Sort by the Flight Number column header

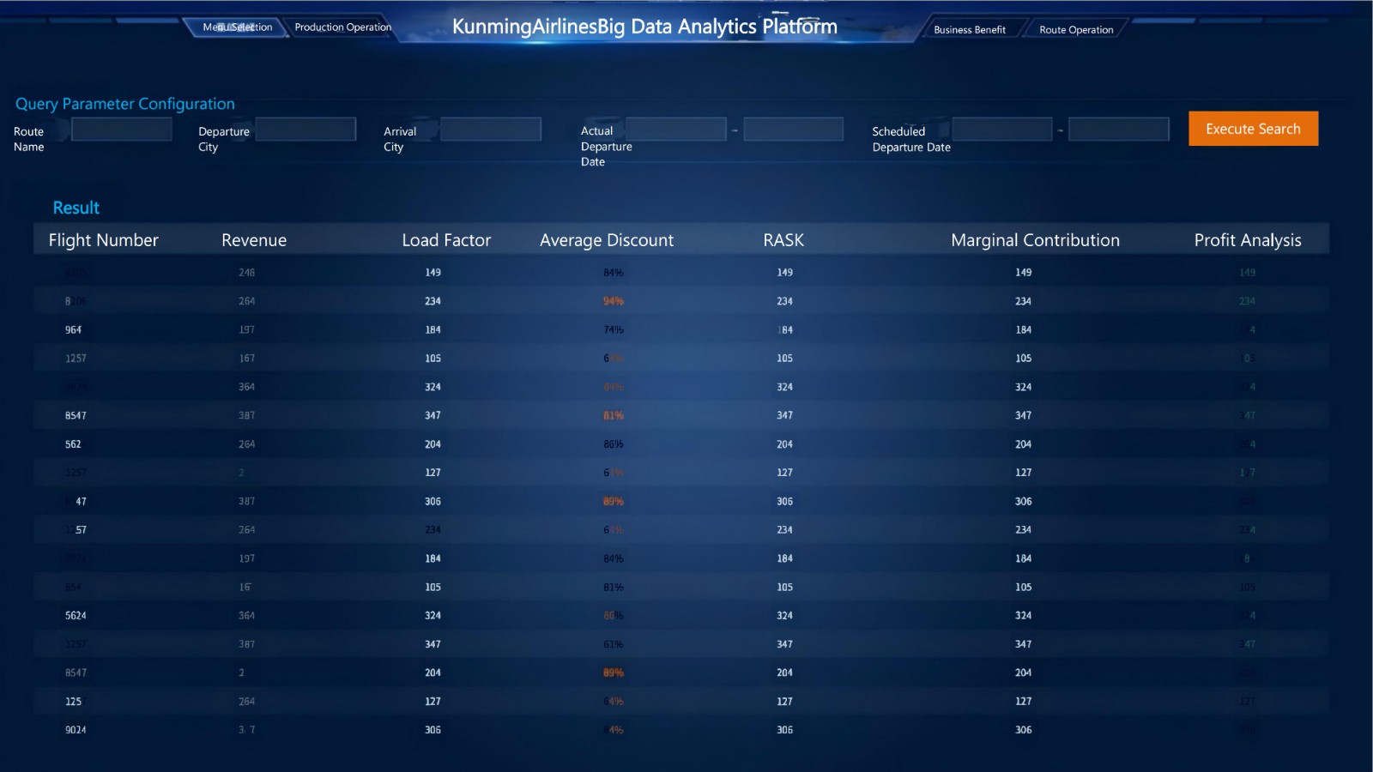[x=103, y=240]
